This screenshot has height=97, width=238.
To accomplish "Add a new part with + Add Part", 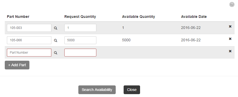I will pos(17,65).
